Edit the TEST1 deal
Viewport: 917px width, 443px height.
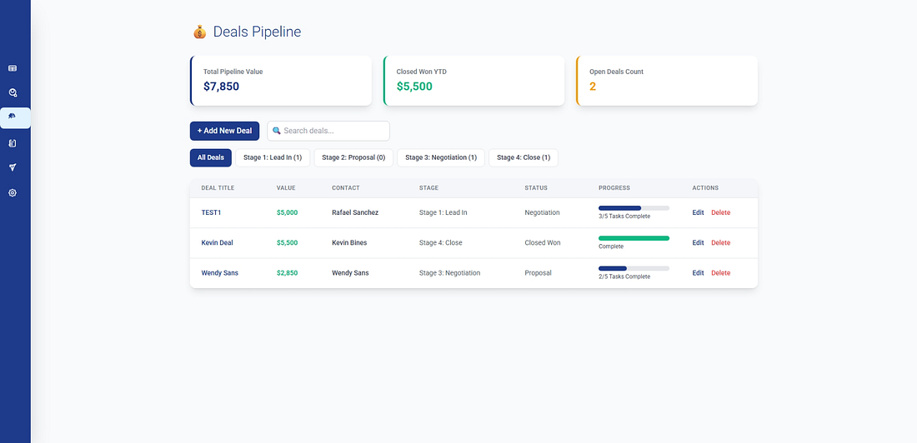(698, 212)
